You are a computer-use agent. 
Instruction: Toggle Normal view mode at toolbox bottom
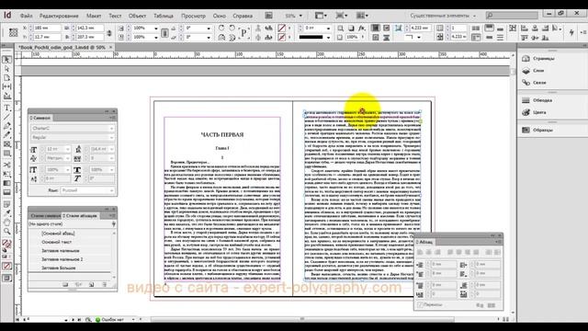click(6, 278)
